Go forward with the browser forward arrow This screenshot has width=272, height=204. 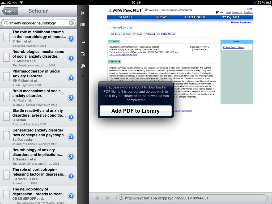pyautogui.click(x=108, y=198)
